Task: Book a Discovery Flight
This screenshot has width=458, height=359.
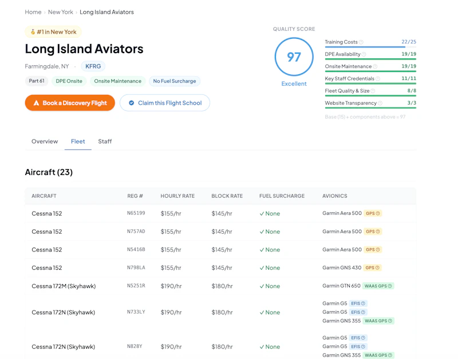Action: [70, 103]
